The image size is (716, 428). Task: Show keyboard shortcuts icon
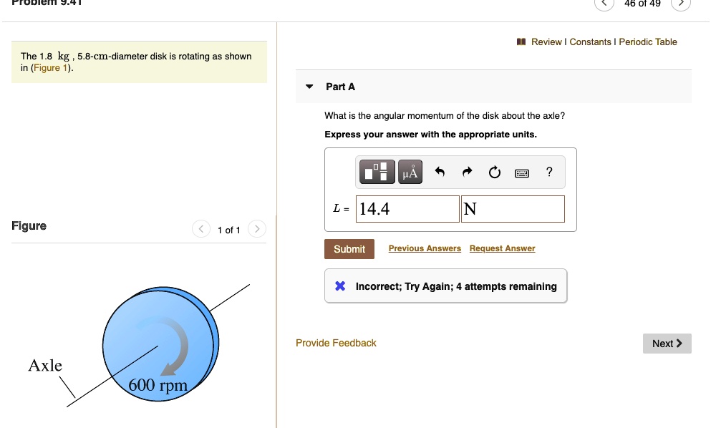point(522,173)
